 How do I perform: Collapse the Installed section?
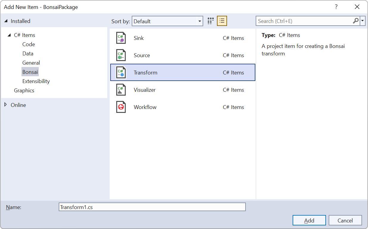pyautogui.click(x=6, y=21)
